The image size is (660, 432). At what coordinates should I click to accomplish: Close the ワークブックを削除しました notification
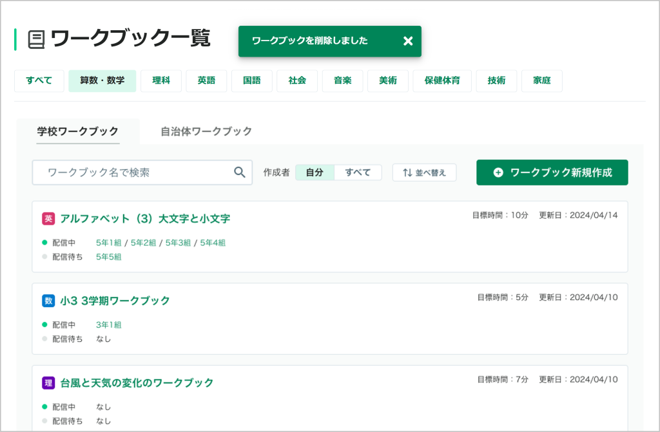[407, 41]
